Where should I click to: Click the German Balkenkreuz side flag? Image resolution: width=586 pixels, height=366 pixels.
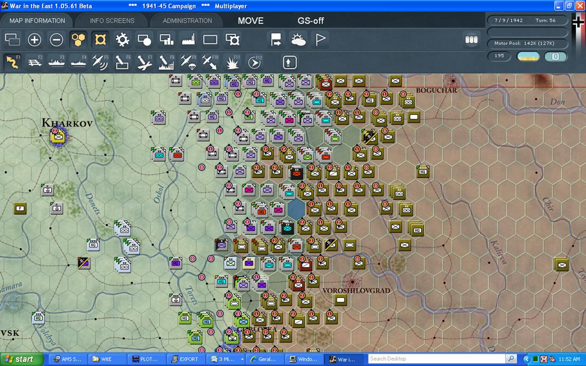tap(578, 22)
